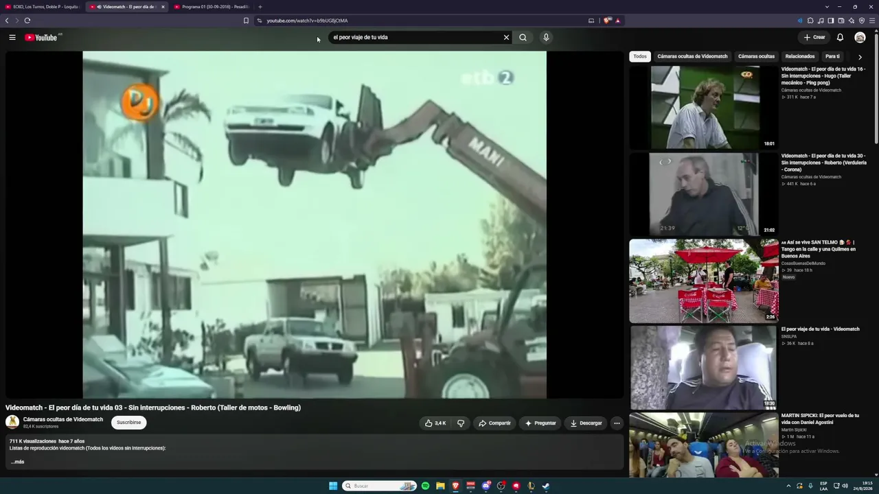Open the 'MARTIN SIPICKI: El peor vuelo' title link
The image size is (879, 494).
pos(820,419)
